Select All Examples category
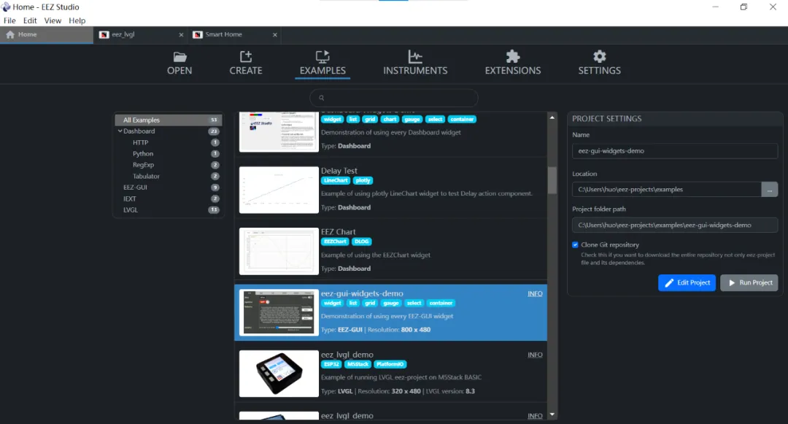This screenshot has height=424, width=788. click(x=169, y=120)
